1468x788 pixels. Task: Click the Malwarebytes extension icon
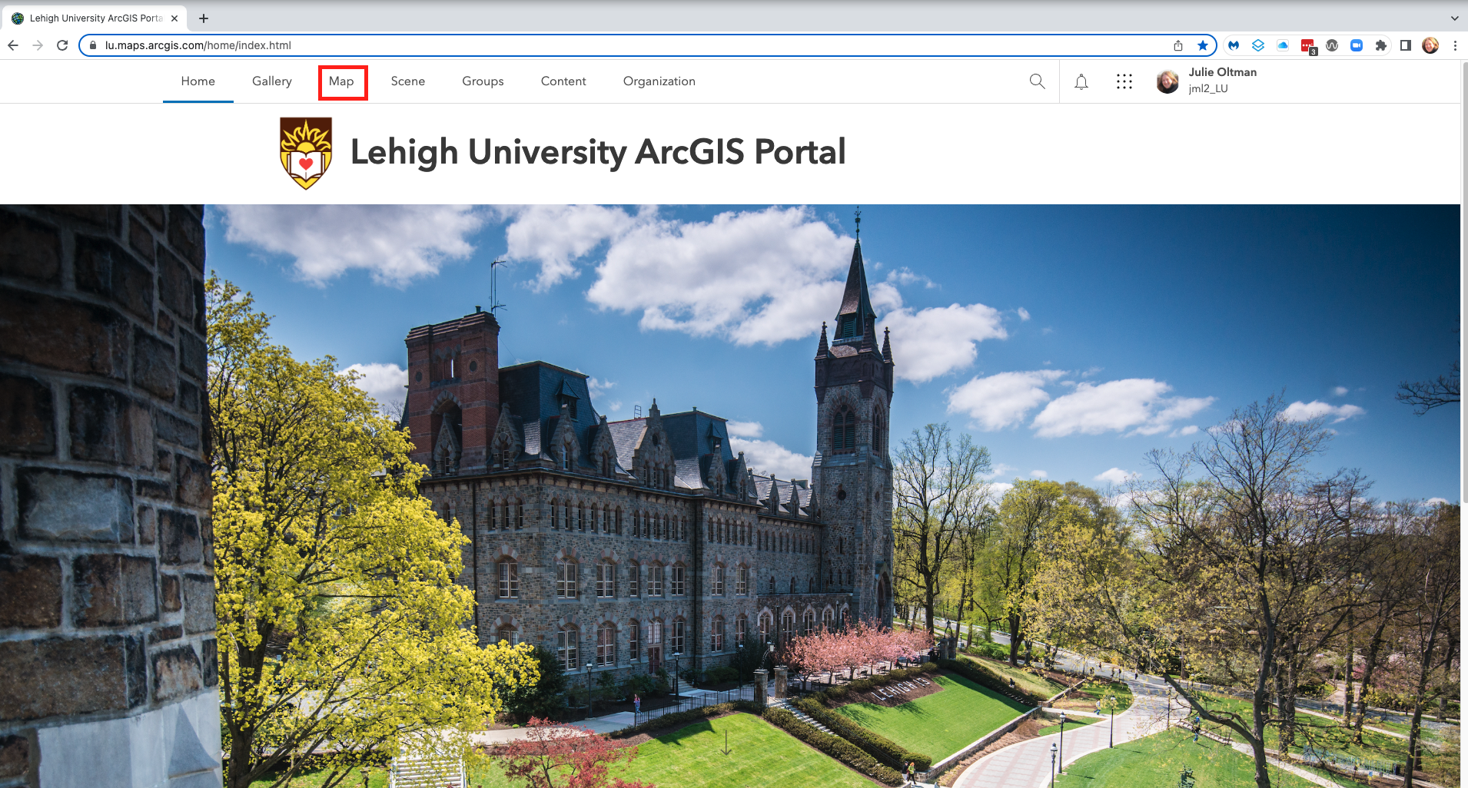click(x=1234, y=45)
